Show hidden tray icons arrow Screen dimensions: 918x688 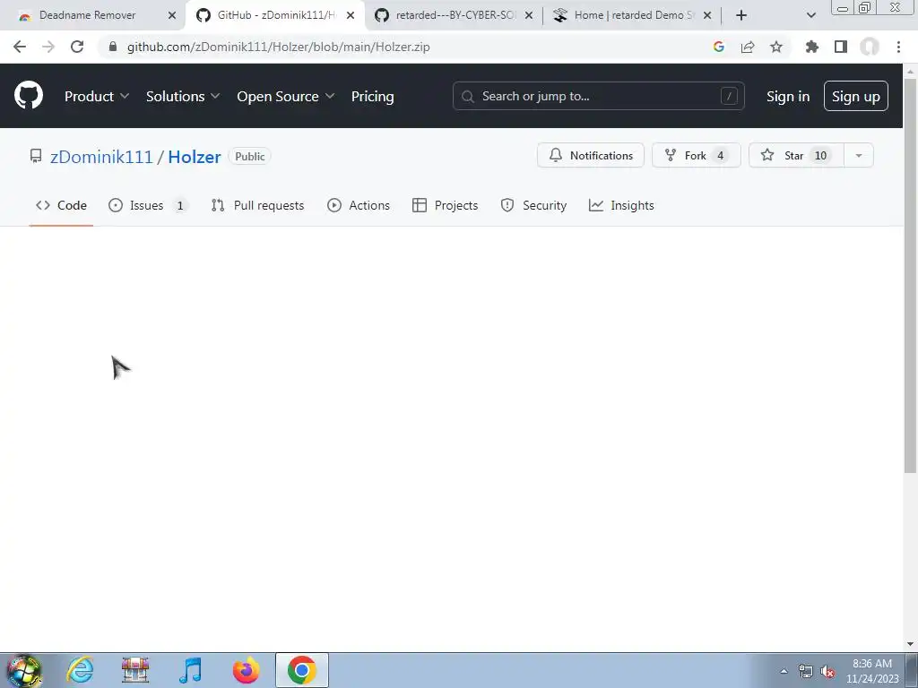tap(784, 671)
